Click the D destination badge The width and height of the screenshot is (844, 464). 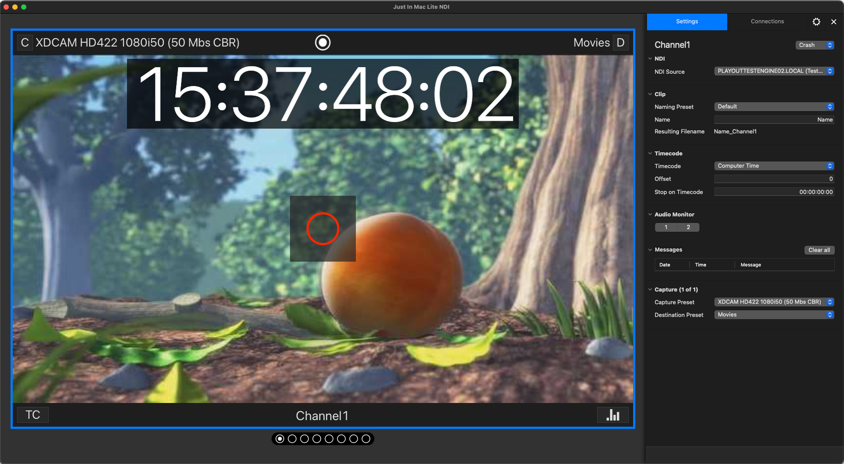tap(620, 43)
